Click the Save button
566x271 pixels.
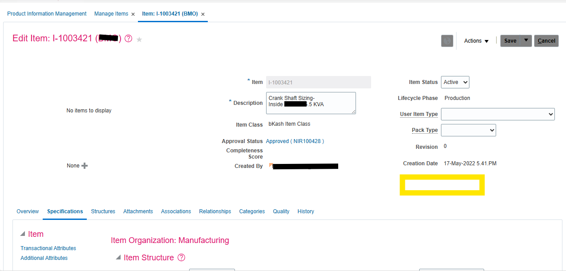[x=510, y=41]
